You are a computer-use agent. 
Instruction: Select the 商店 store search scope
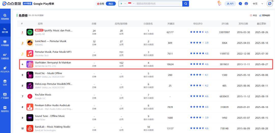[x=111, y=4]
